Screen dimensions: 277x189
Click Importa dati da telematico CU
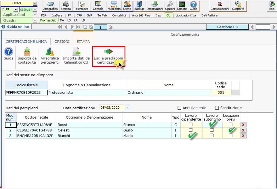(76, 56)
